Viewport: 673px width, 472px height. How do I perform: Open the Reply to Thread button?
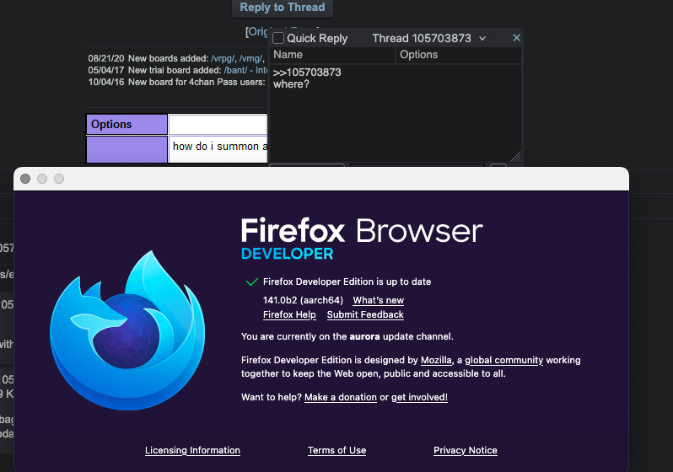tap(282, 8)
